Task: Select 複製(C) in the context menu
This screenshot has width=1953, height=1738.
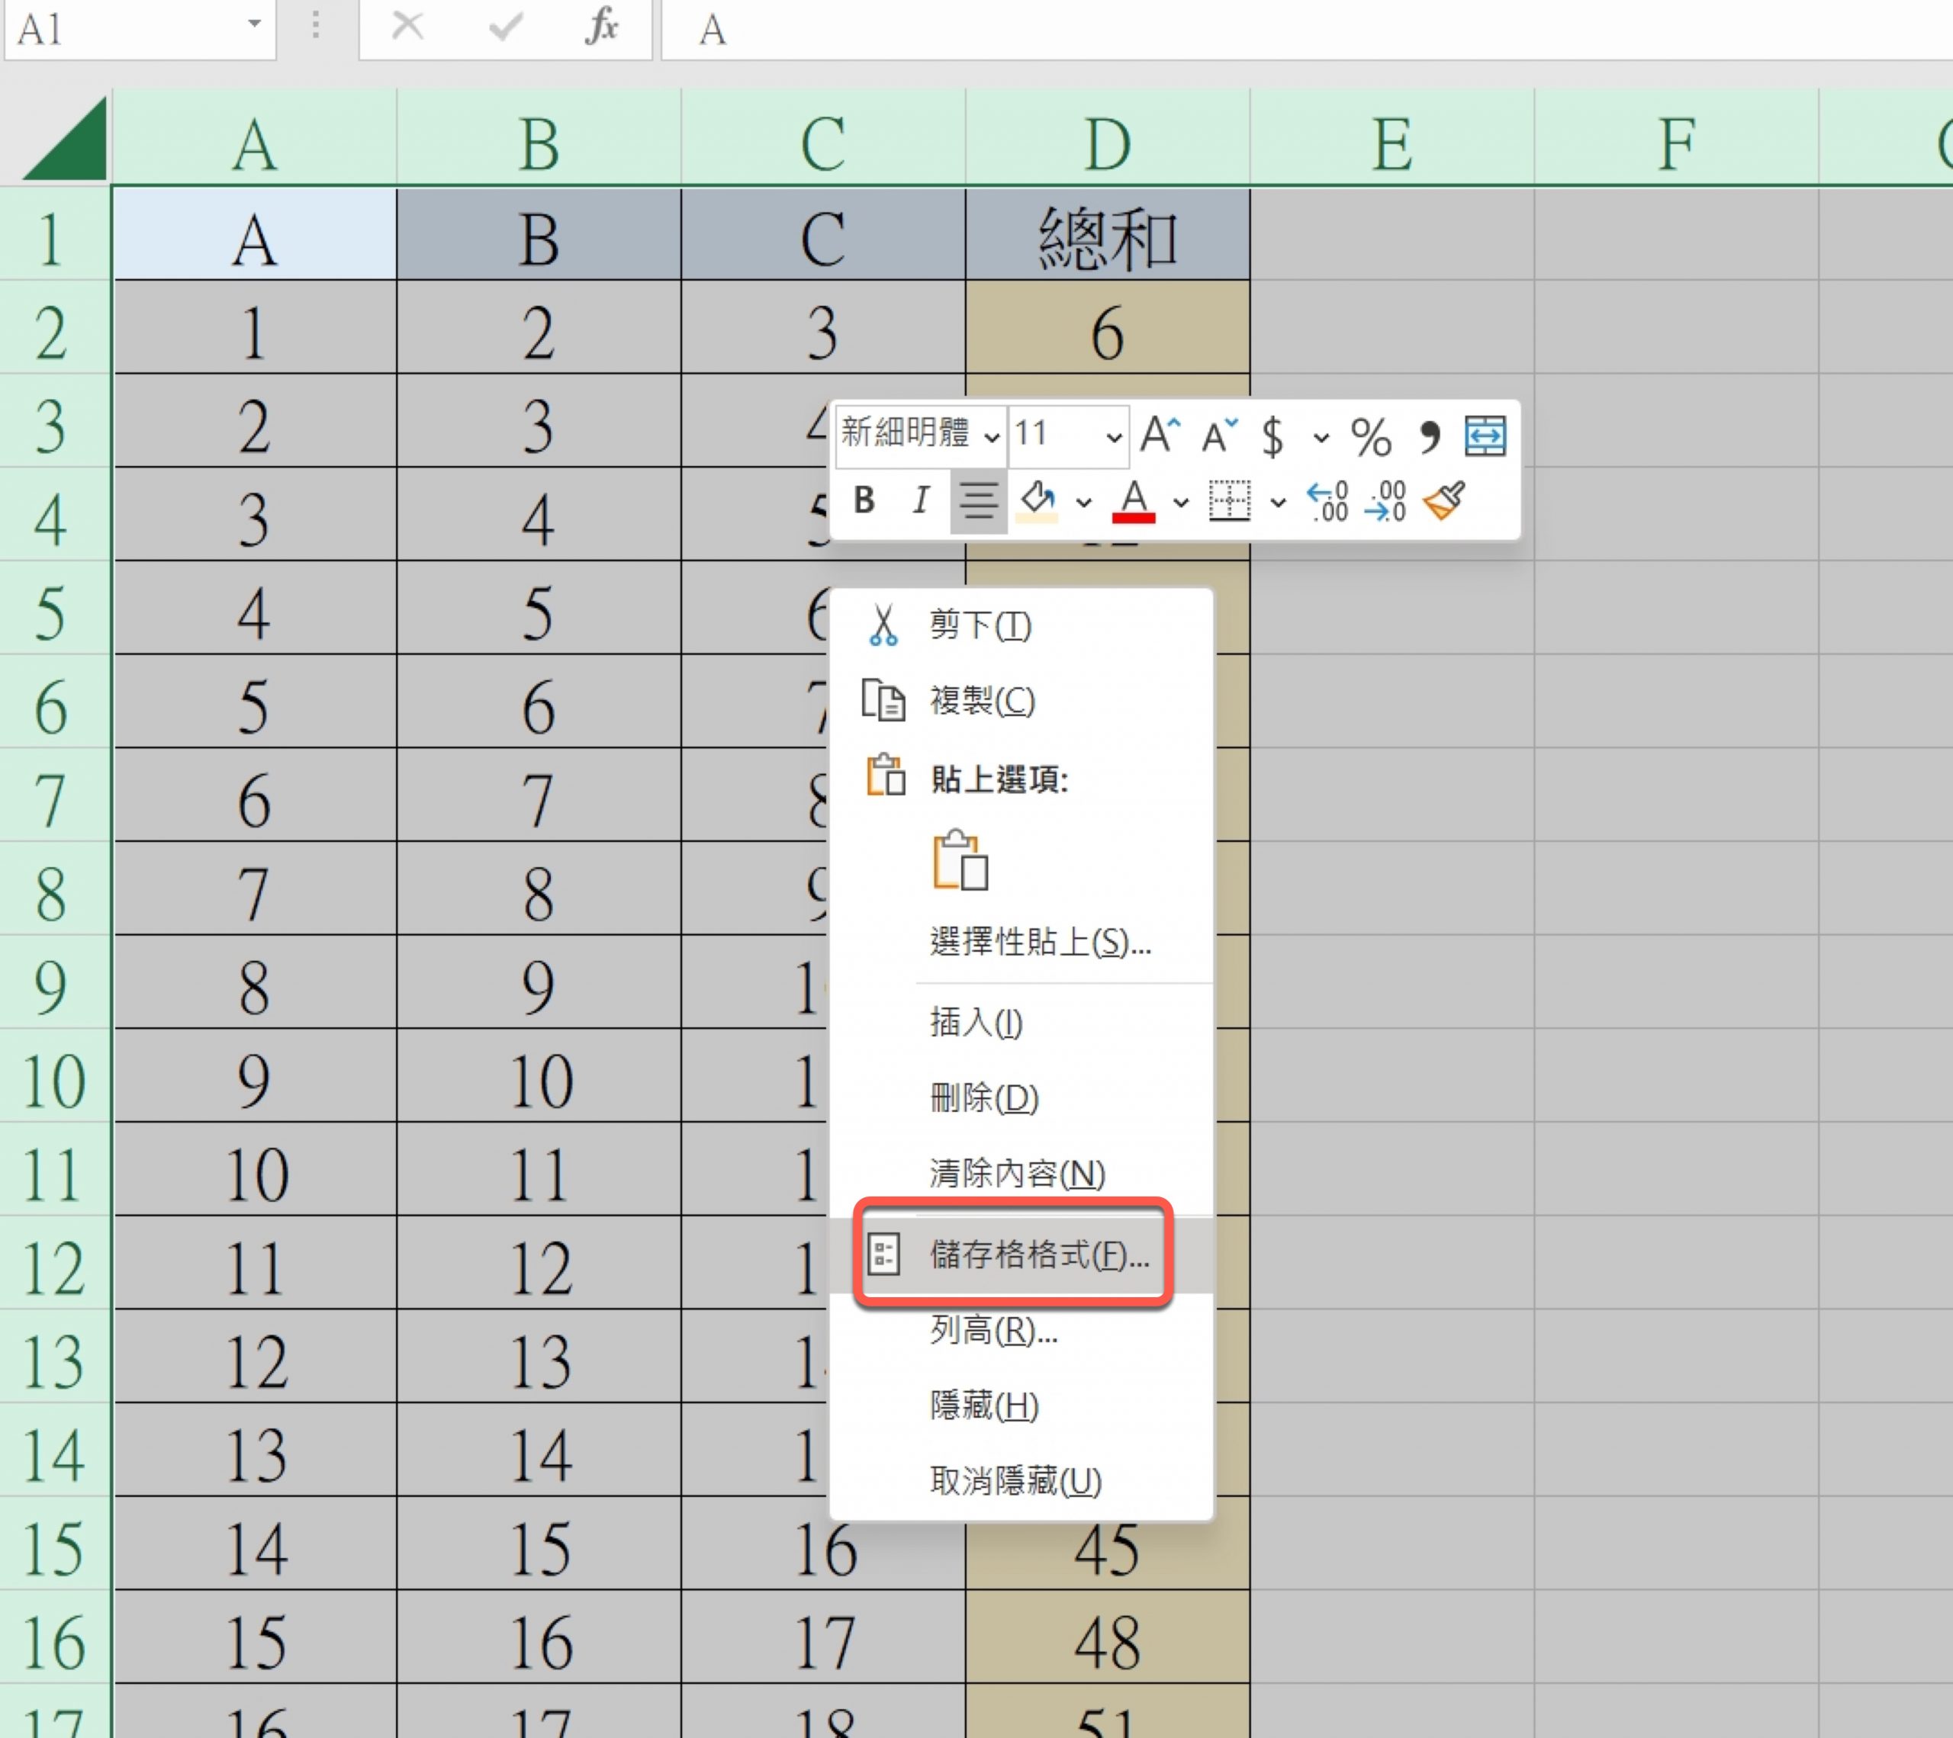Action: pos(983,701)
